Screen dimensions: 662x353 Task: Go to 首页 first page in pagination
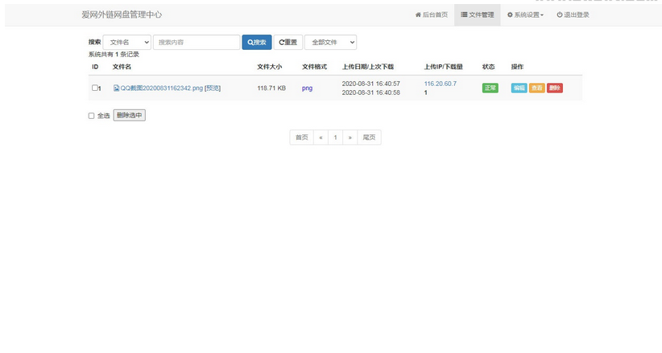301,138
